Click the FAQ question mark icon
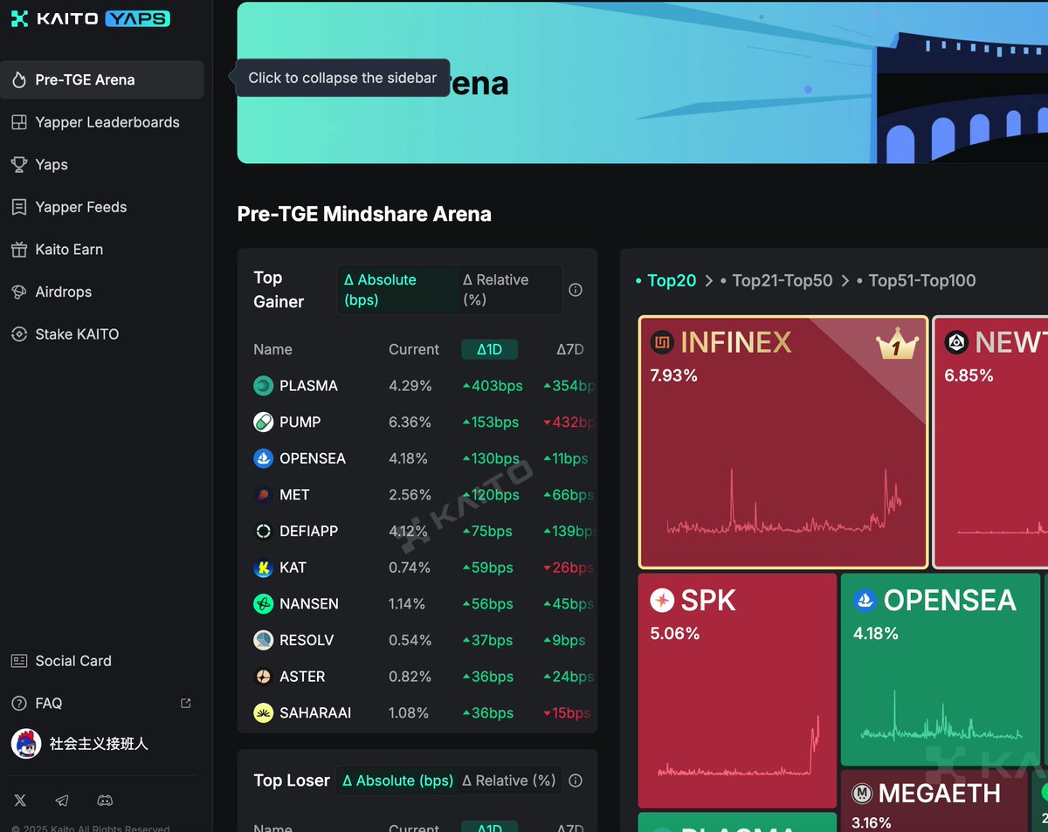The width and height of the screenshot is (1048, 832). click(19, 703)
